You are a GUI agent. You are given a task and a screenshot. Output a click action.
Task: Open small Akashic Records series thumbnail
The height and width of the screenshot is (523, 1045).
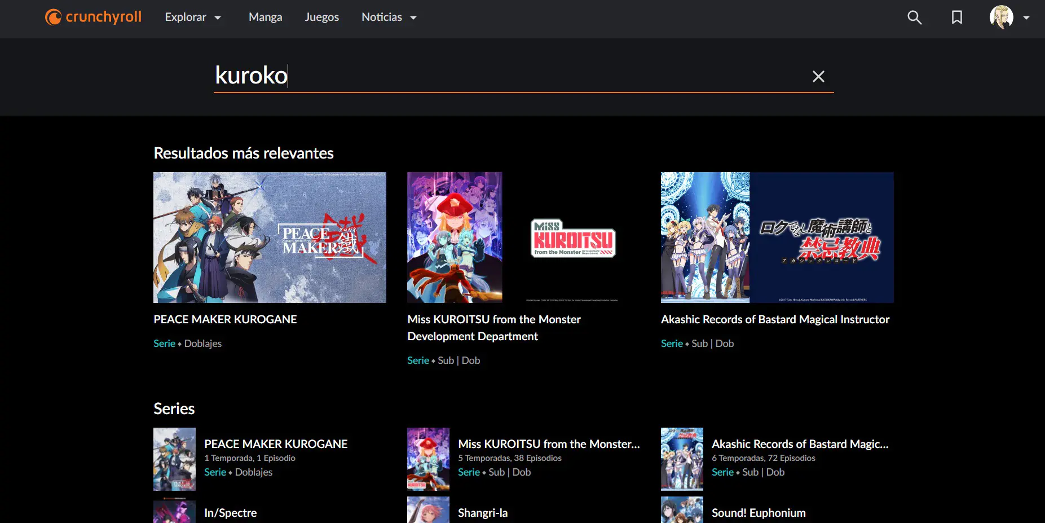[682, 459]
